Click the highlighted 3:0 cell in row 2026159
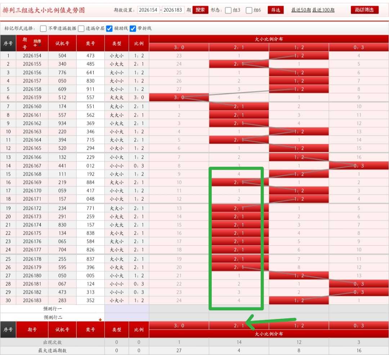Image resolution: width=389 pixels, height=355 pixels. tap(179, 98)
